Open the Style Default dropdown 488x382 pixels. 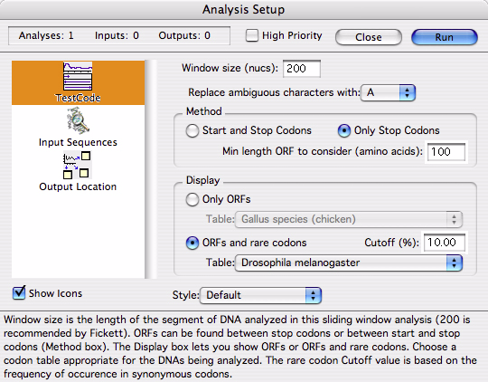261,295
